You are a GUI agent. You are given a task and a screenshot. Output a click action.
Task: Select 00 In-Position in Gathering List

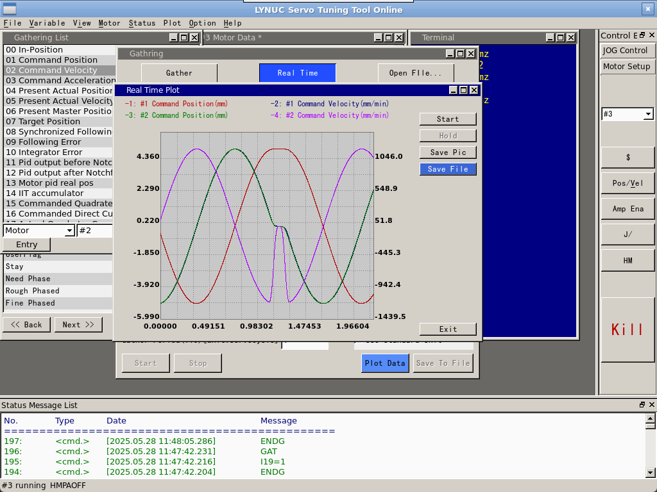click(60, 50)
